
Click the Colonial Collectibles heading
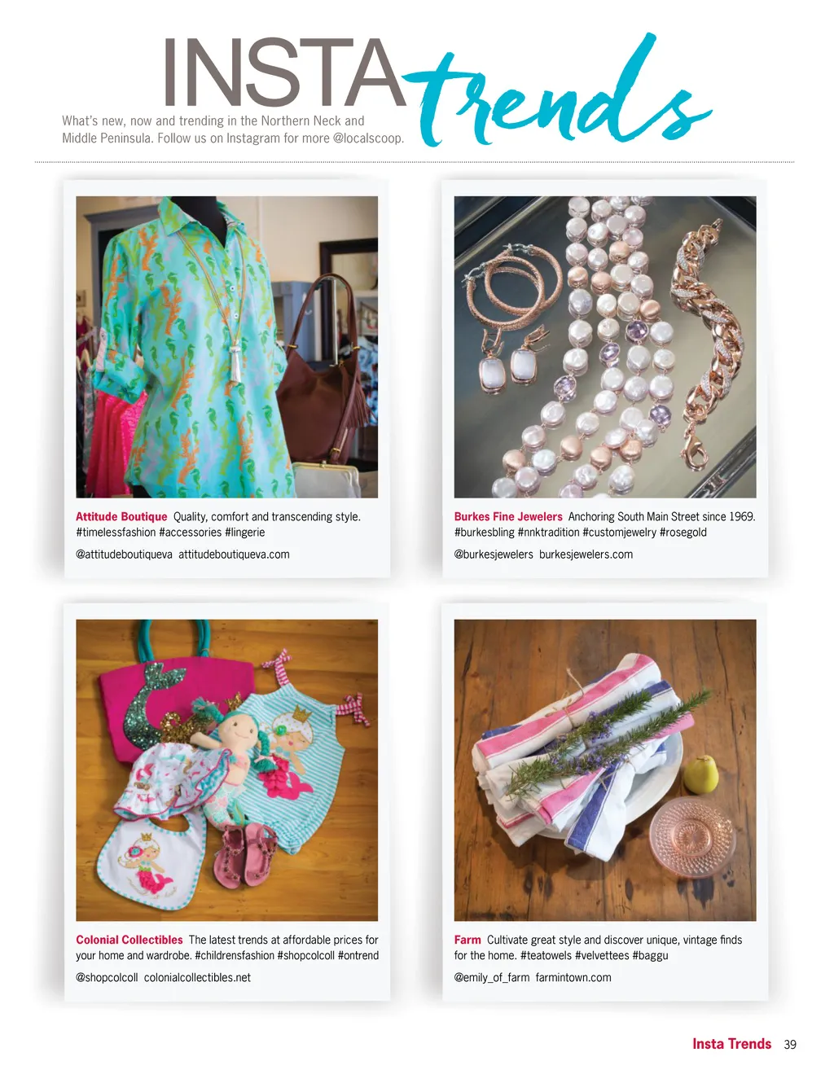(x=129, y=940)
